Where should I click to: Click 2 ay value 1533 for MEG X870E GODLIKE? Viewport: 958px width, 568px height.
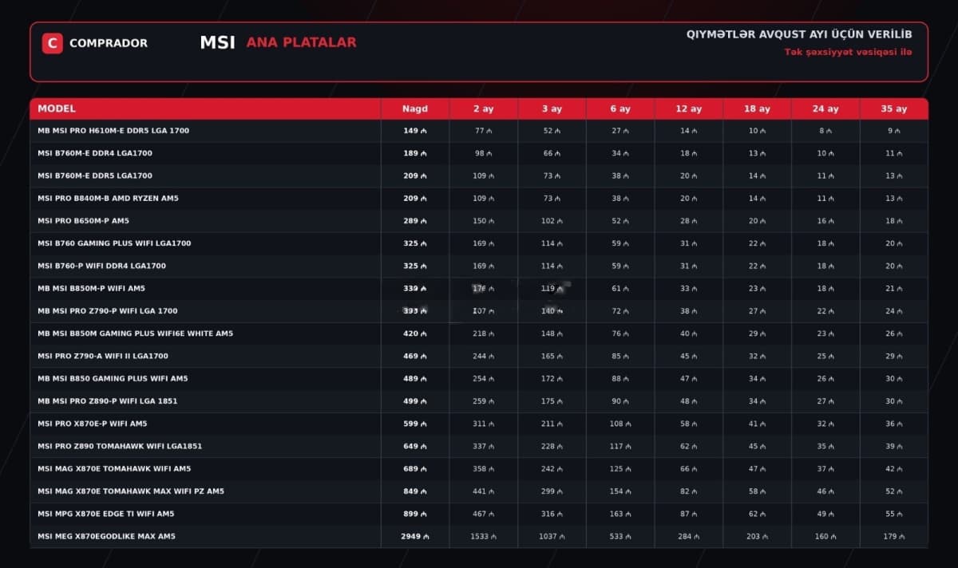point(483,536)
